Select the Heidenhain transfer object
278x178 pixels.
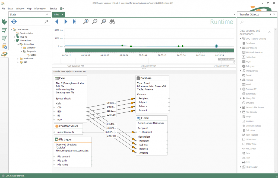(x=251, y=57)
